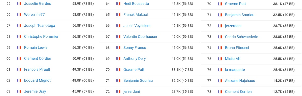Image resolution: width=302 pixels, height=96 pixels.
Task: View Anthony Dery's profile
Action: pos(135,59)
